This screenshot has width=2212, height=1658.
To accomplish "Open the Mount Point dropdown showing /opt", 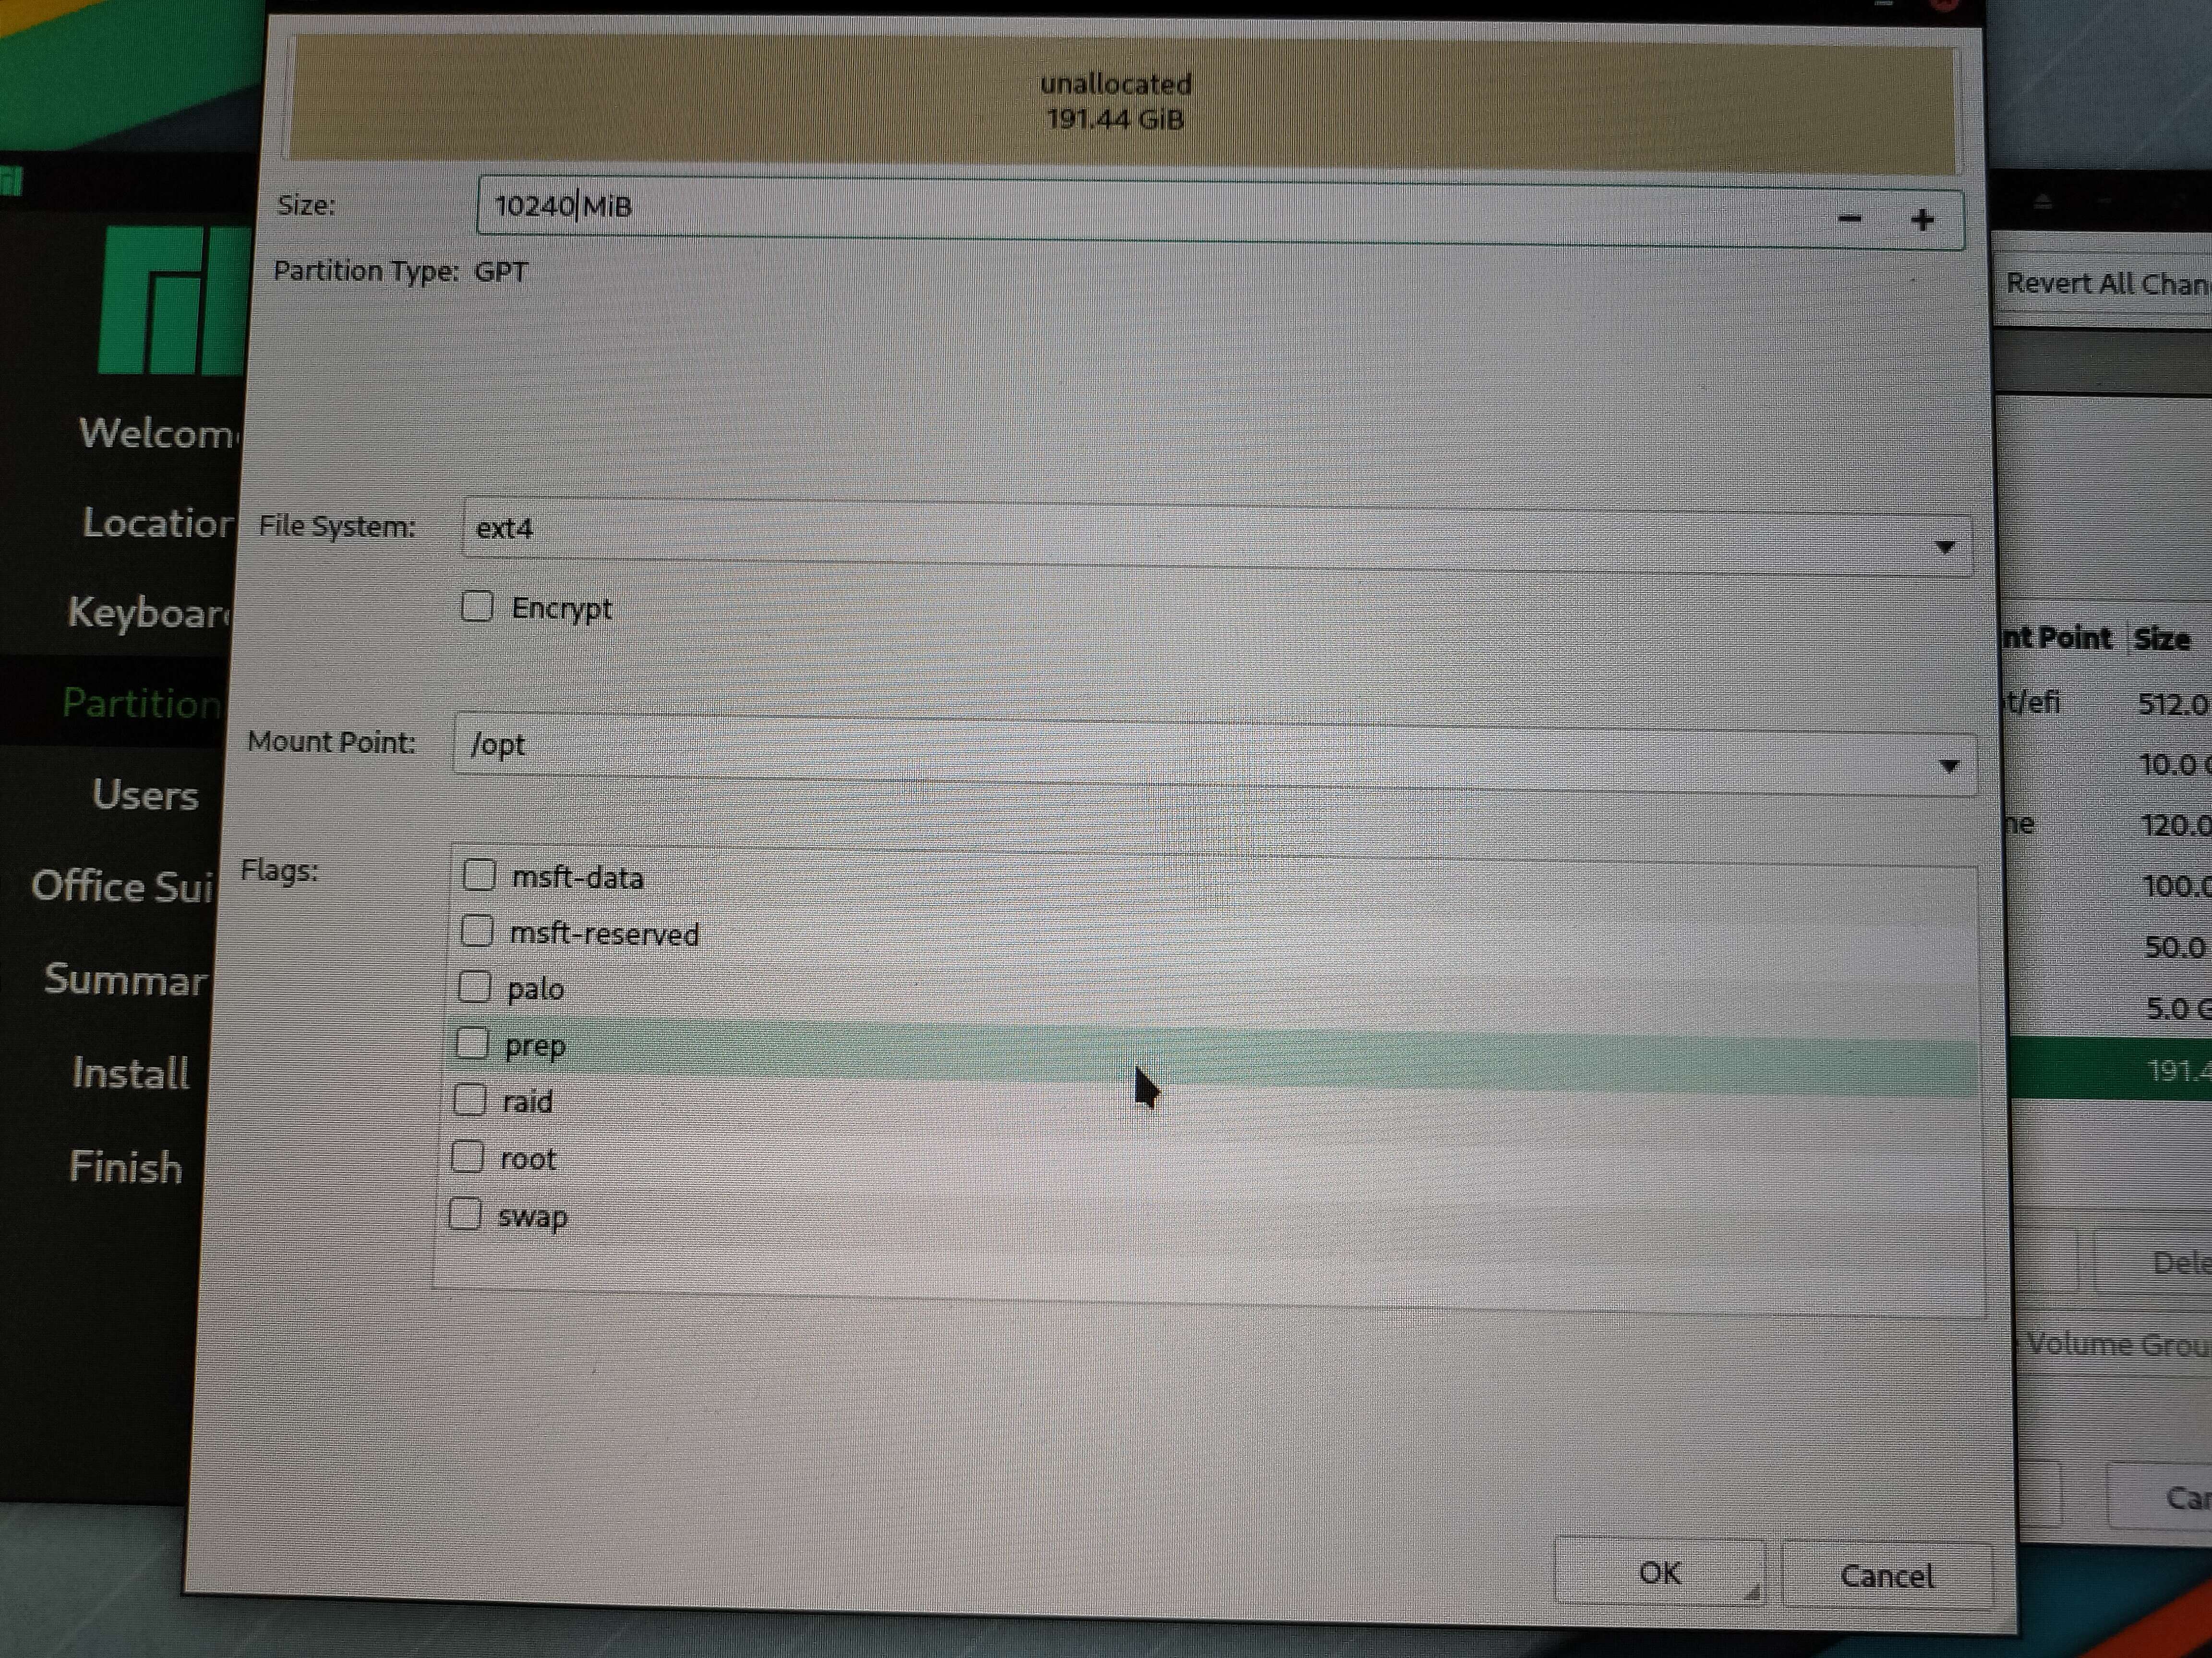I will click(x=1214, y=754).
